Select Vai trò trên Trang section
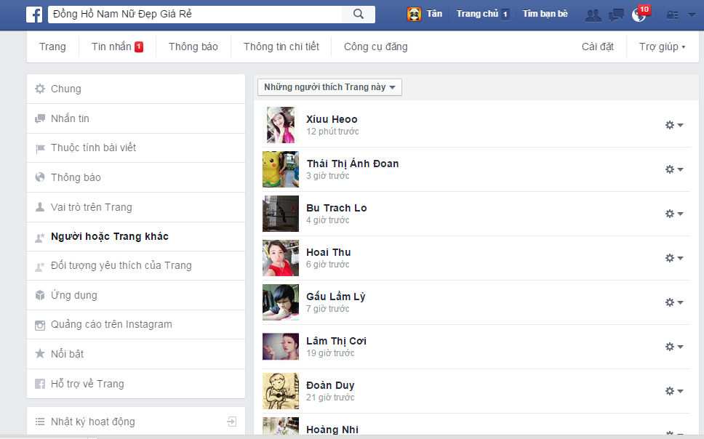The width and height of the screenshot is (704, 439). (x=136, y=207)
